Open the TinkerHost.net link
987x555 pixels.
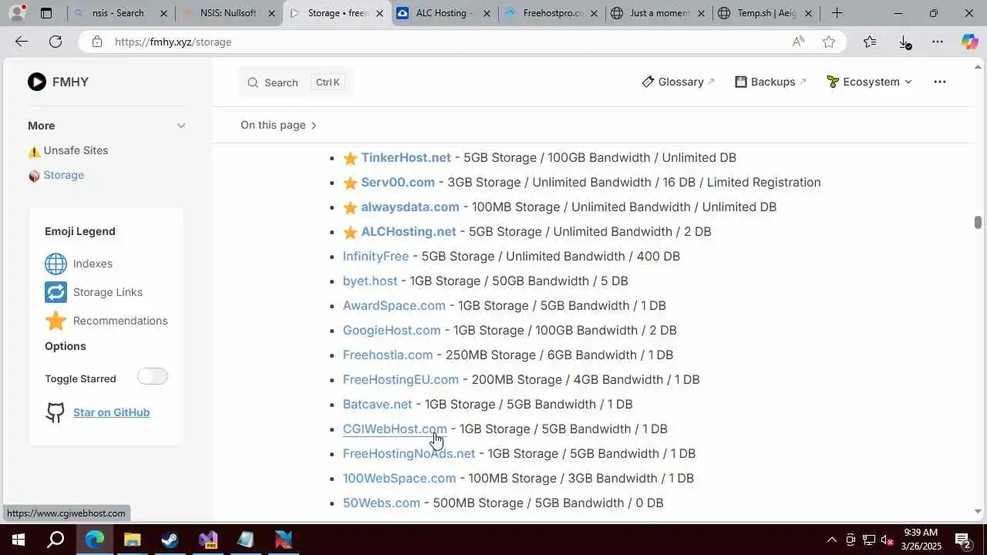coord(406,157)
